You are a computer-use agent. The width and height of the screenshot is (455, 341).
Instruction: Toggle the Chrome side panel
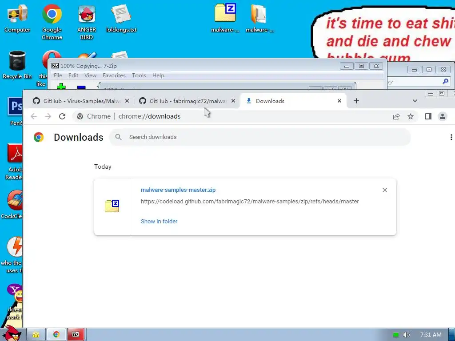(428, 116)
